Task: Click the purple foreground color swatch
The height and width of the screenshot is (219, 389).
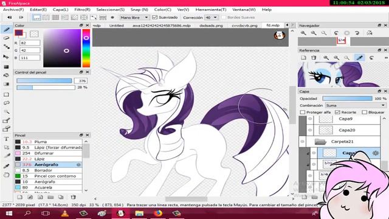Action: [x=19, y=33]
